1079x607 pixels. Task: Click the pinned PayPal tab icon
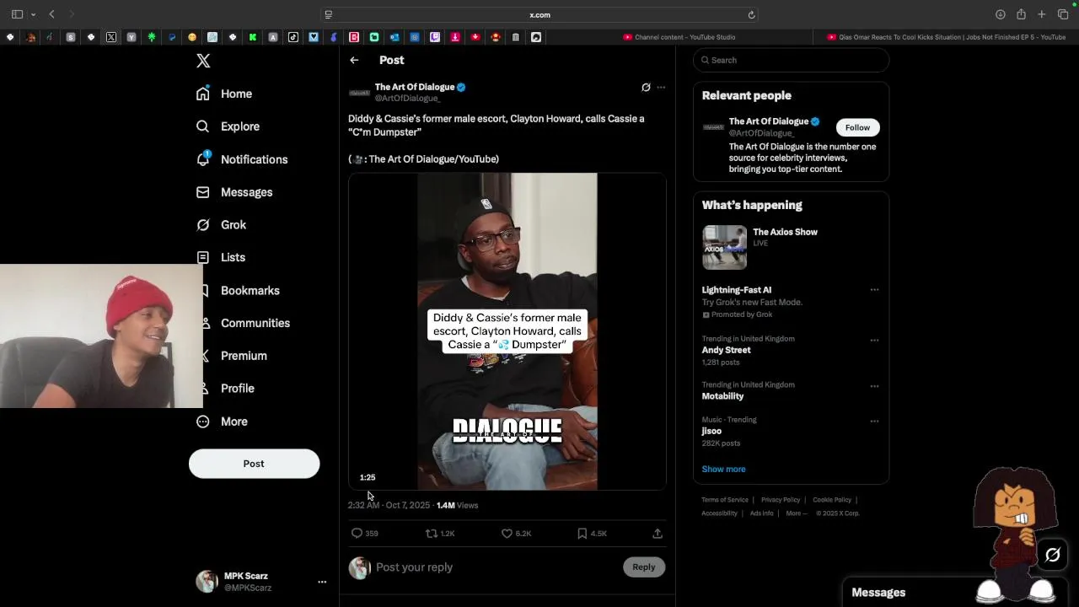(x=172, y=37)
